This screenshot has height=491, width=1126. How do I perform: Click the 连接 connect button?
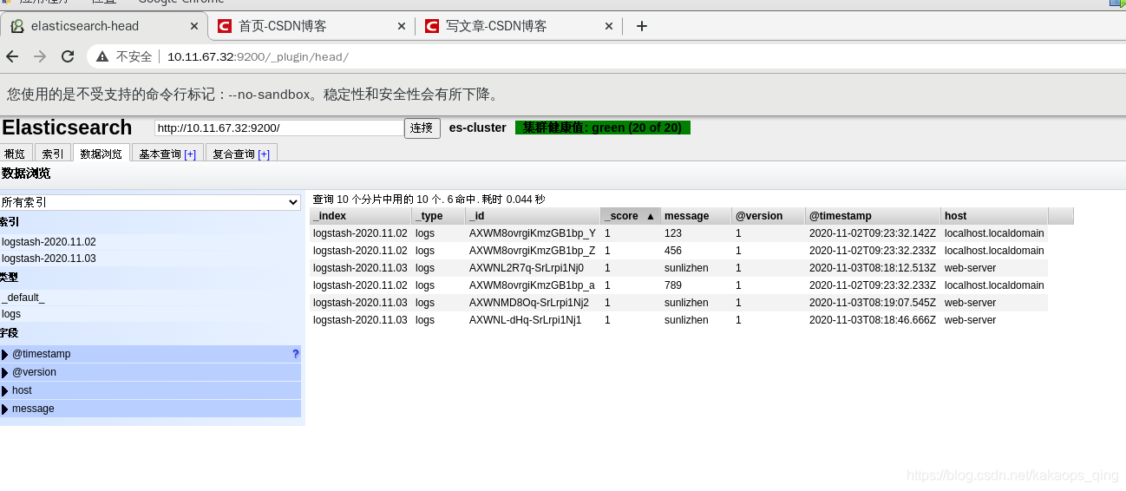422,128
